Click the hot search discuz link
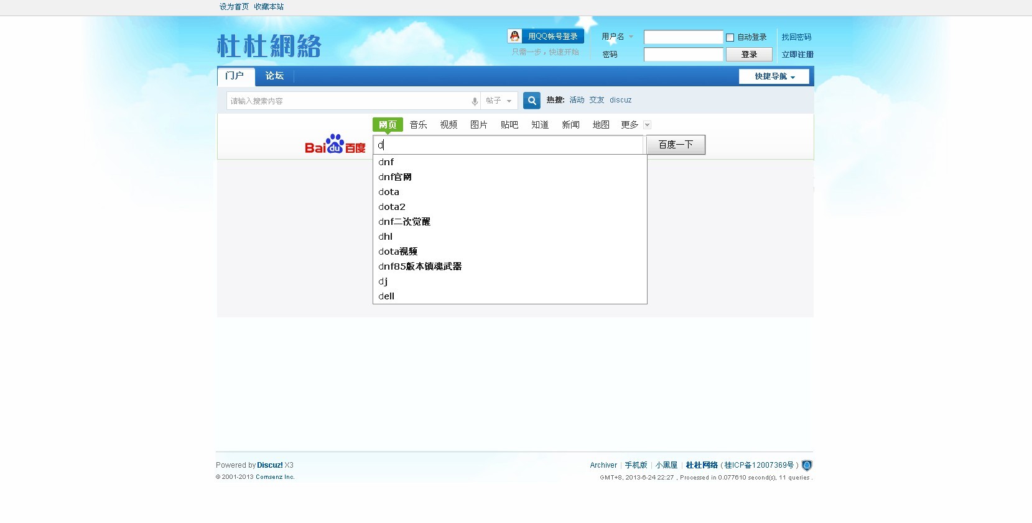This screenshot has height=523, width=1032. tap(621, 100)
